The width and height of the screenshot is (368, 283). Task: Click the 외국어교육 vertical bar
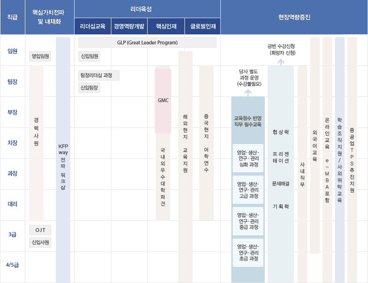[314, 146]
